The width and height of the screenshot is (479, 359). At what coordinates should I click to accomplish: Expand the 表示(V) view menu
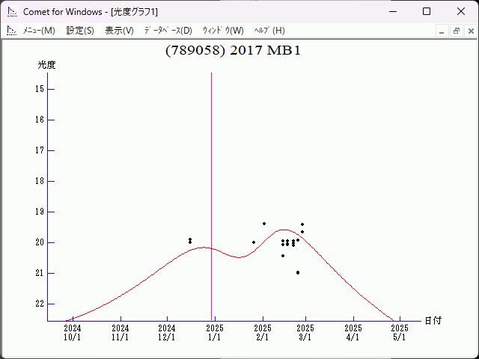coord(119,31)
